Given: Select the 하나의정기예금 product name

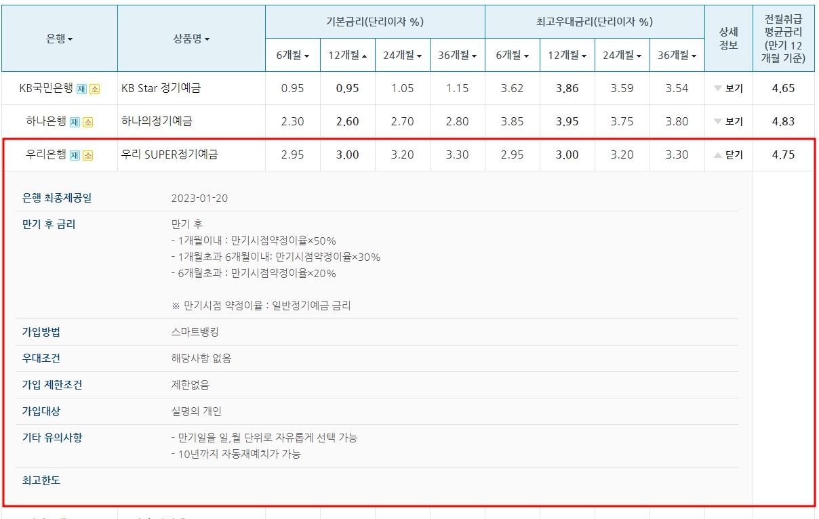Looking at the screenshot, I should [157, 121].
